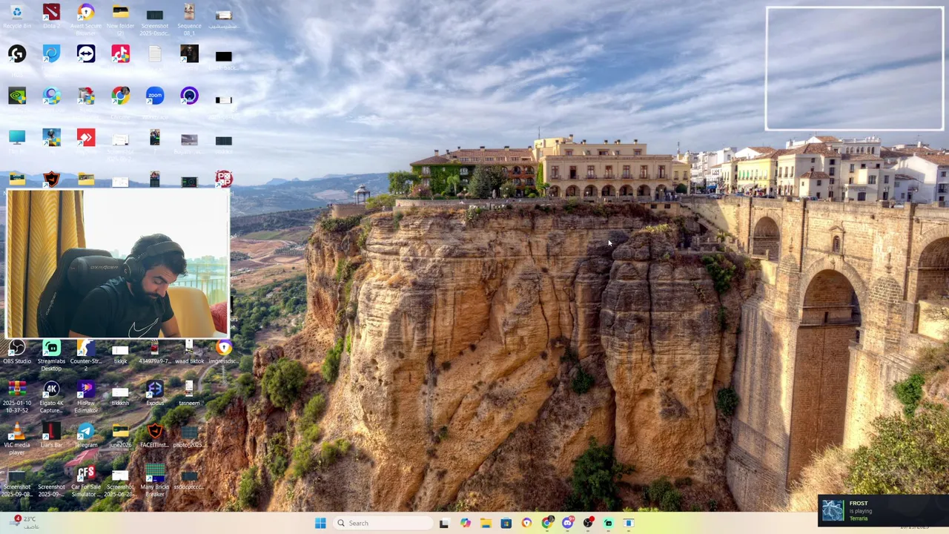Open the Logitech G HUB shortcut
949x534 pixels.
coord(17,54)
